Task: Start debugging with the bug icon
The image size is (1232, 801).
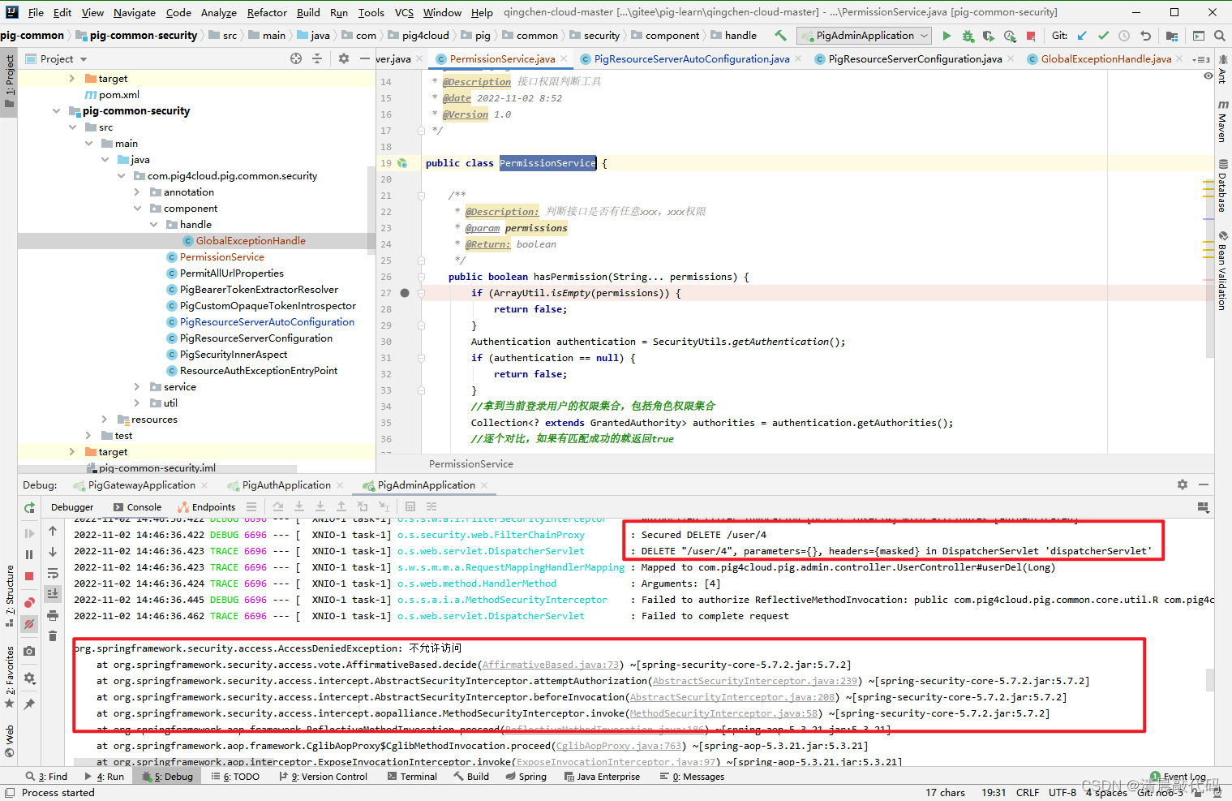Action: 968,36
